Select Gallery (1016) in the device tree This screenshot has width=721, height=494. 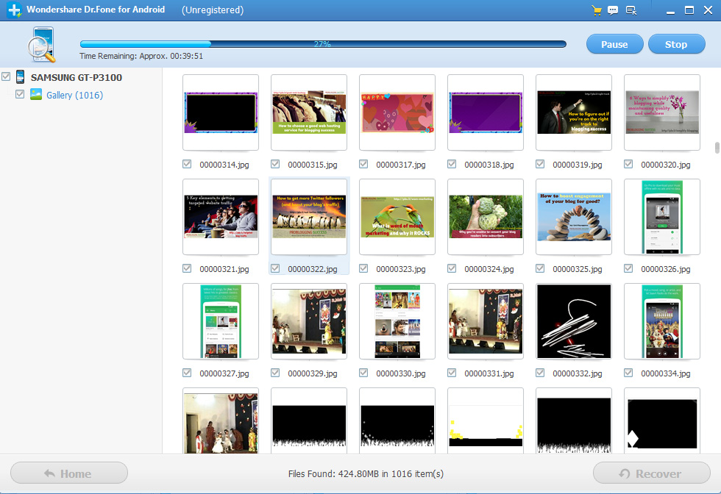tap(74, 96)
